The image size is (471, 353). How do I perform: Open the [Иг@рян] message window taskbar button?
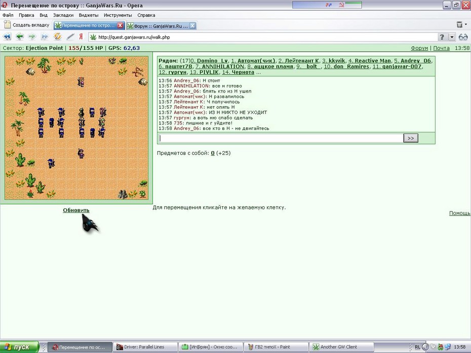coord(210,347)
